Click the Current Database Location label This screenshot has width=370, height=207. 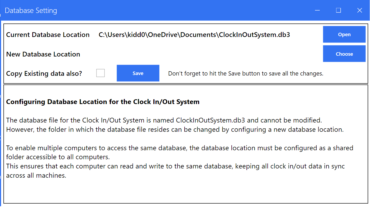[48, 35]
